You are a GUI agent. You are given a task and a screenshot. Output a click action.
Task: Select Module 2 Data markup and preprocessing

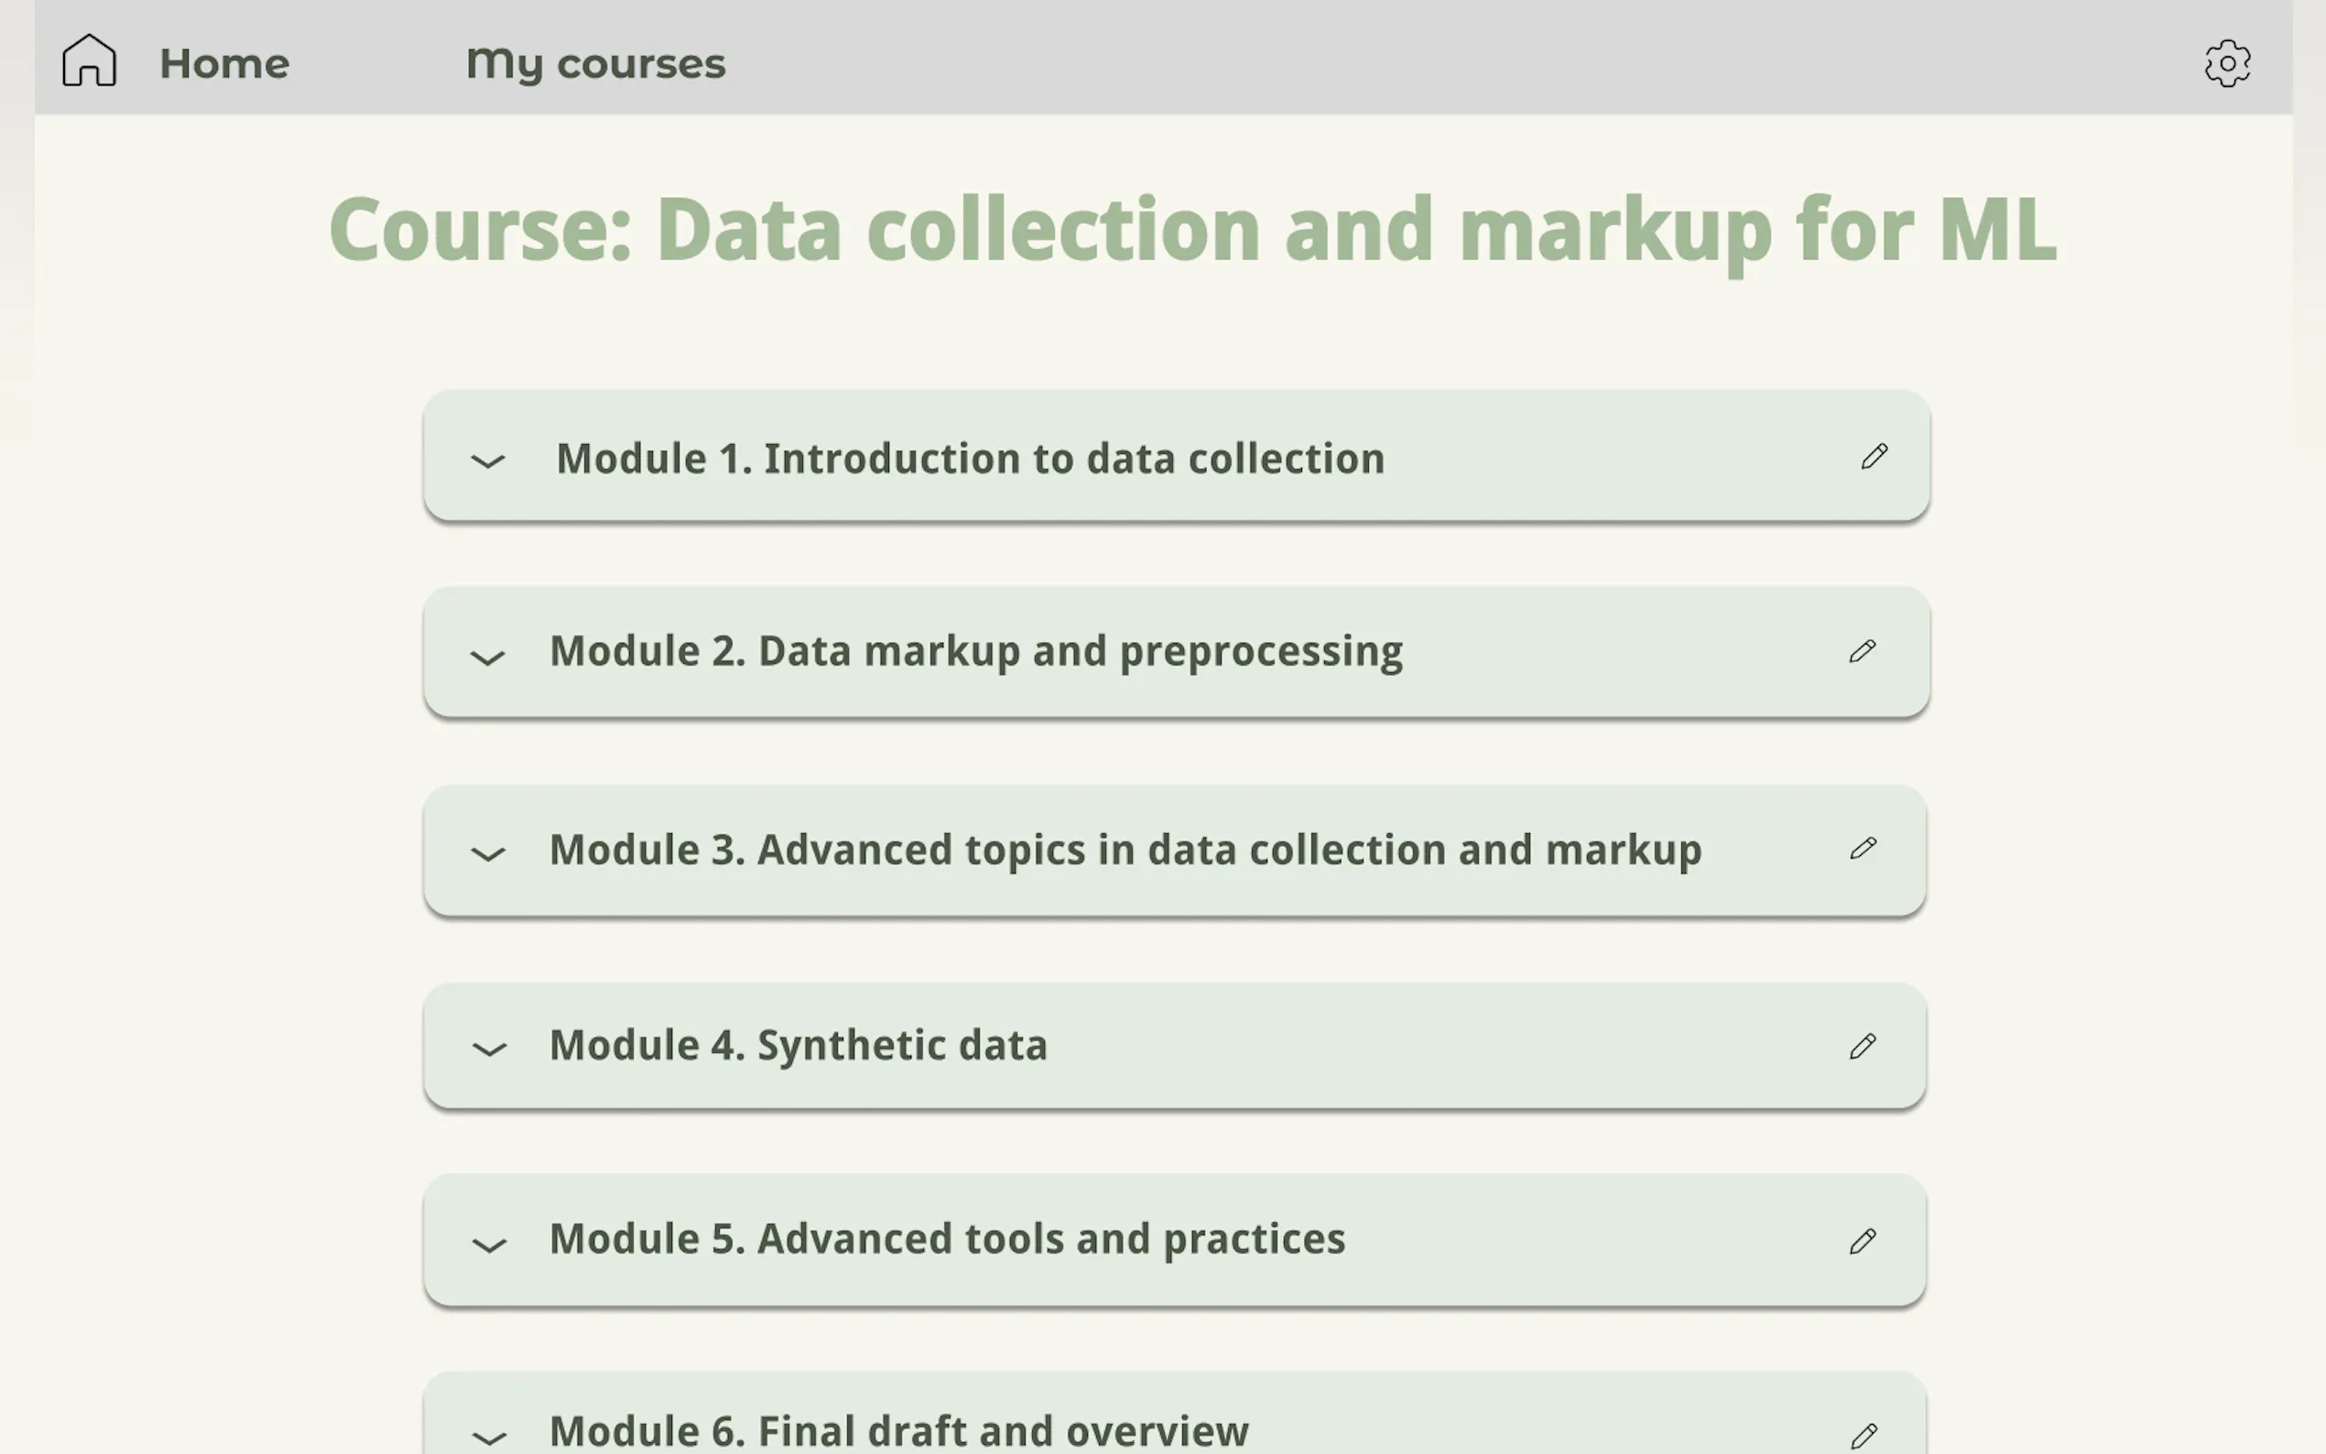(976, 651)
